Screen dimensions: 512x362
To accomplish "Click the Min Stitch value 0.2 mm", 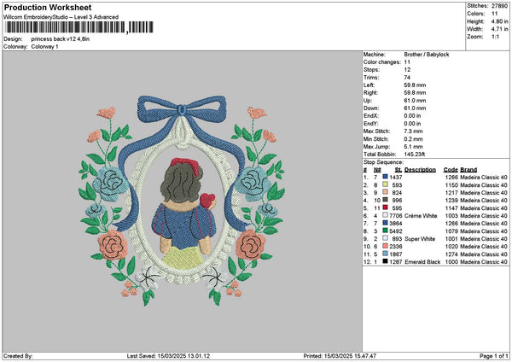I will [x=413, y=139].
